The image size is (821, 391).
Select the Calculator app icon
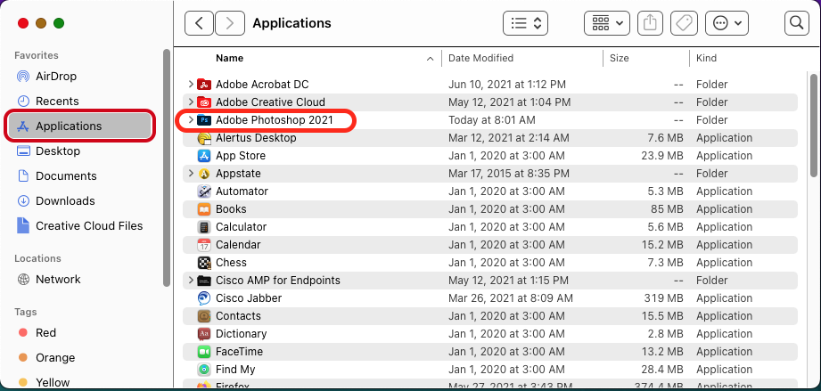tap(203, 227)
